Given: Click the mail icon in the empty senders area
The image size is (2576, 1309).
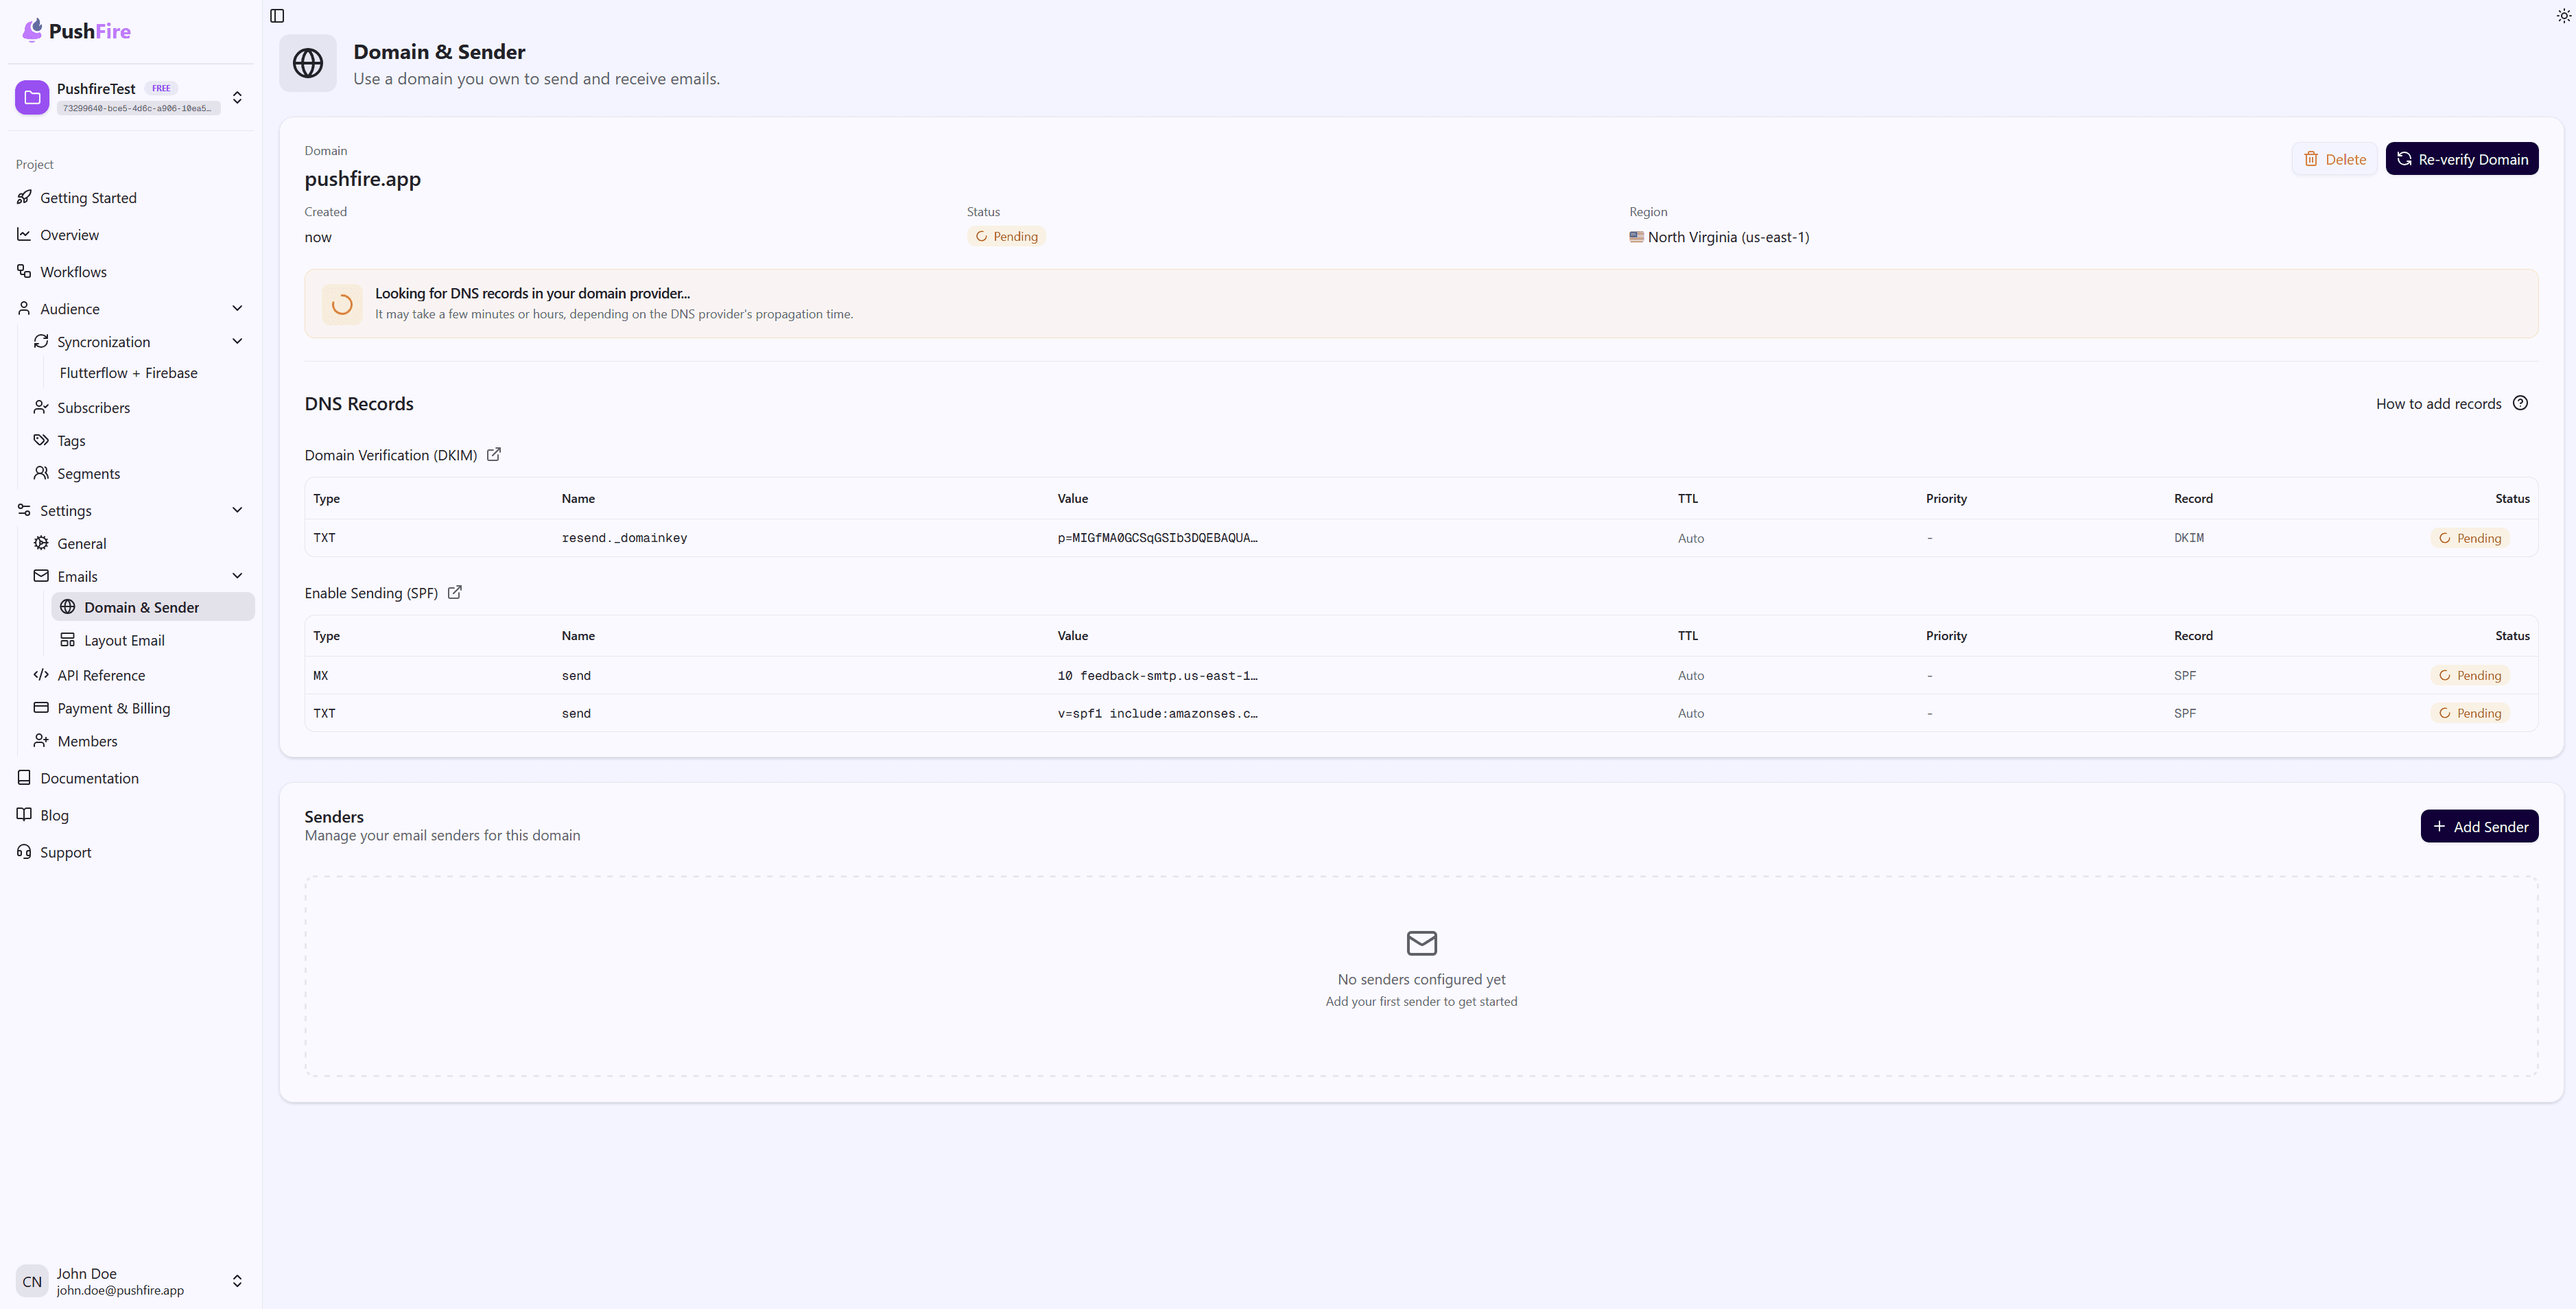Looking at the screenshot, I should point(1421,944).
